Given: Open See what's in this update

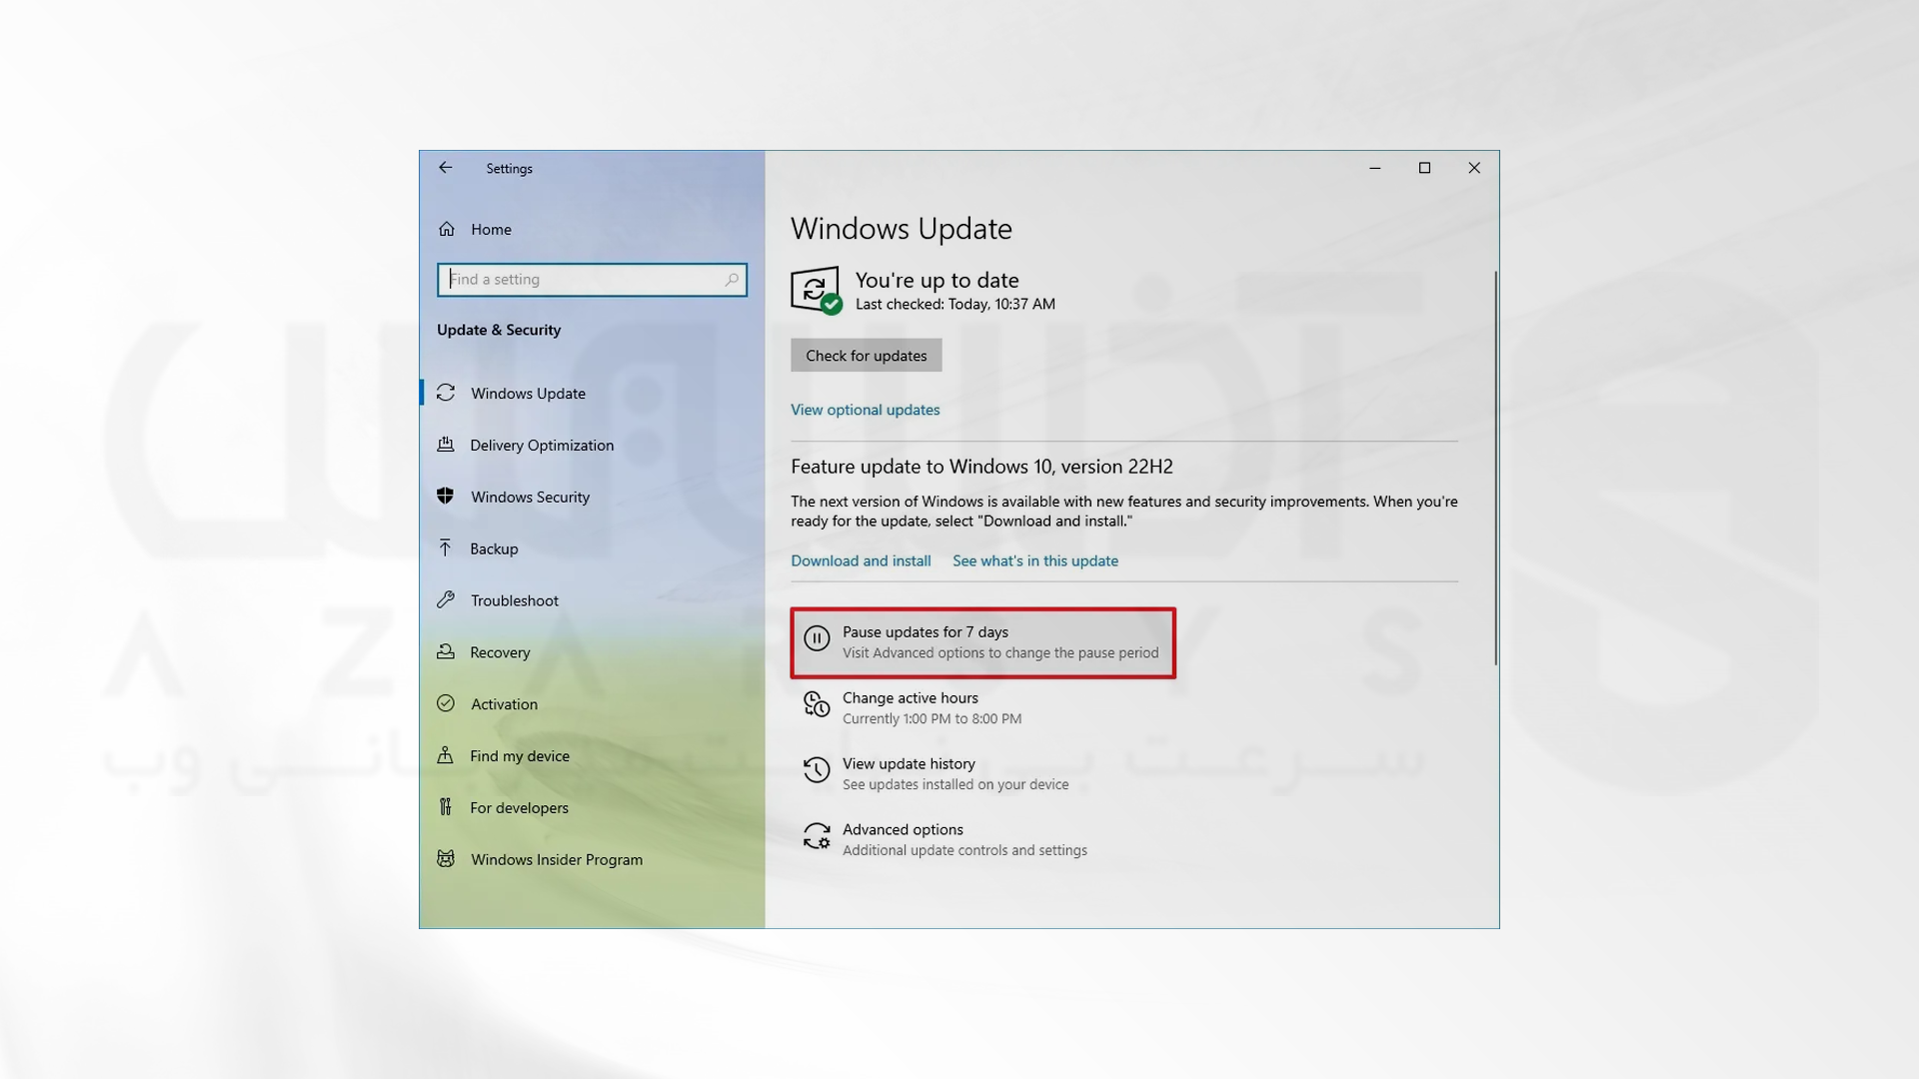Looking at the screenshot, I should (1034, 560).
